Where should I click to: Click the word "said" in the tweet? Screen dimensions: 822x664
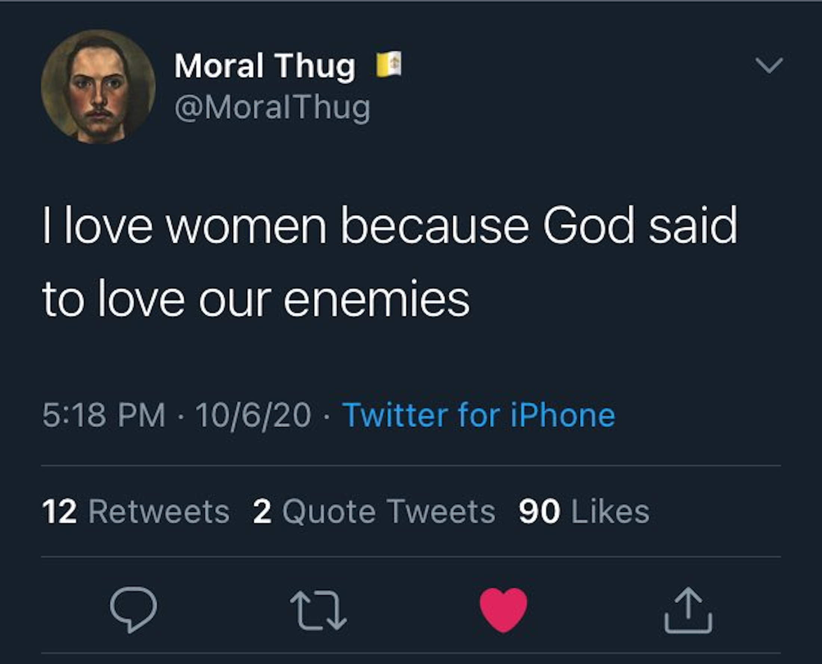(693, 225)
